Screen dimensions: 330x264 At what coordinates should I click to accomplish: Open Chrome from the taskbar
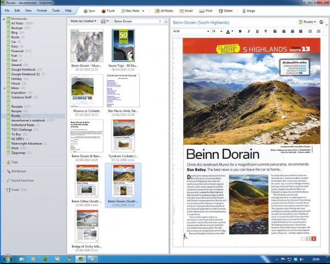[x=69, y=259]
